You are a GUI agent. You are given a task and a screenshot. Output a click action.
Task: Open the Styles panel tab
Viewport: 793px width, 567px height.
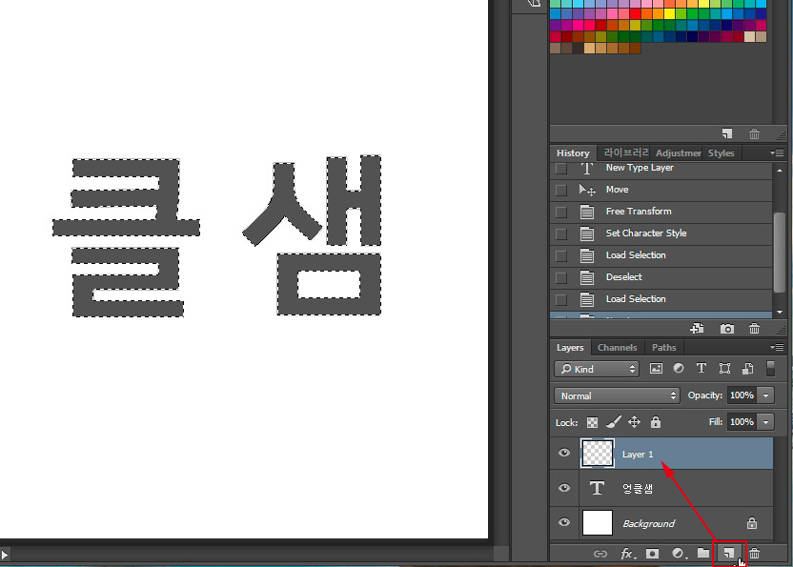[721, 152]
